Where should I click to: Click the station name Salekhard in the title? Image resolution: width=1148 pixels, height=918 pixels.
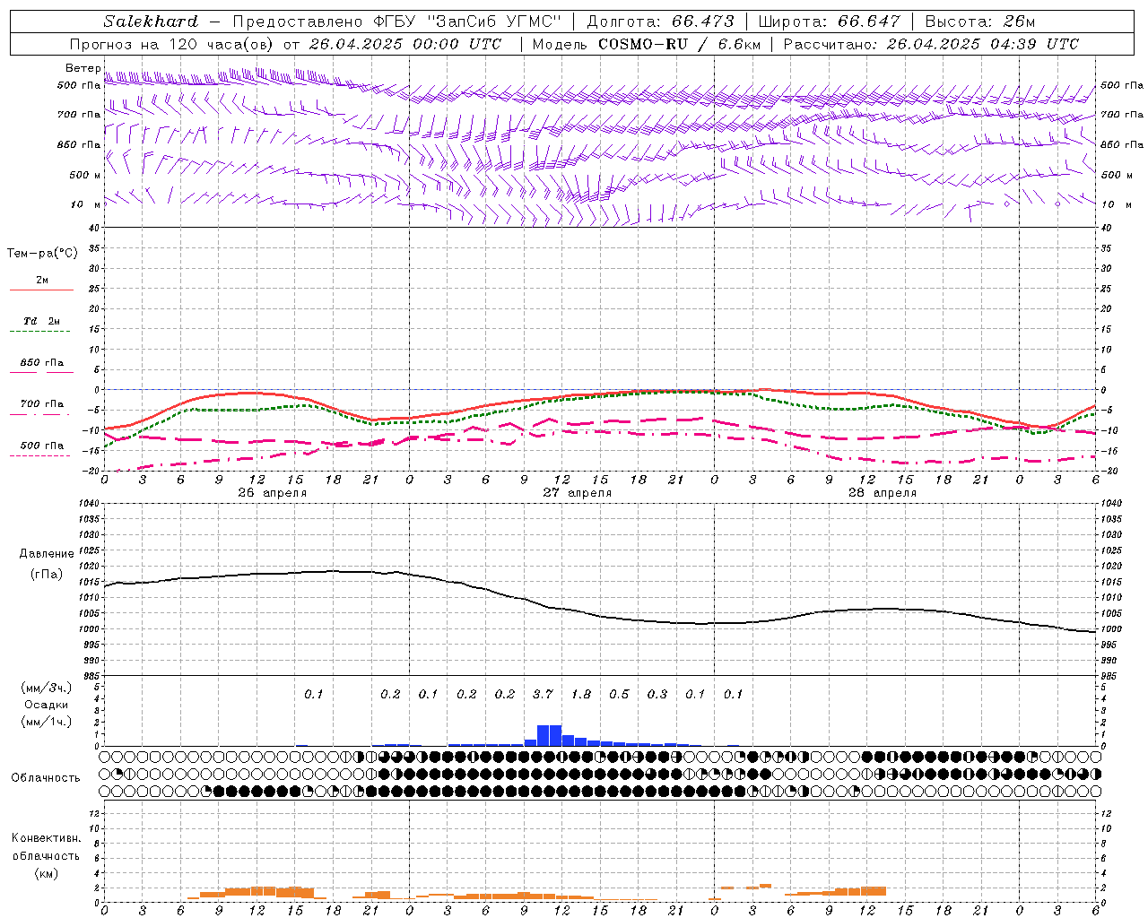click(151, 22)
